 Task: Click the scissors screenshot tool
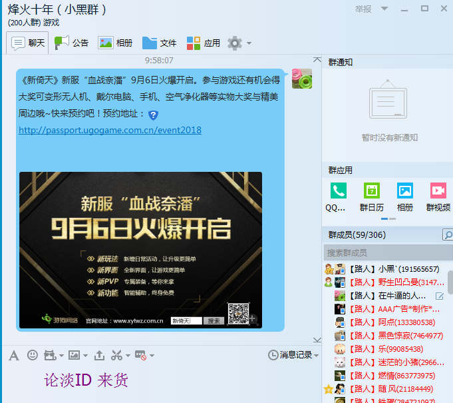[x=116, y=355]
